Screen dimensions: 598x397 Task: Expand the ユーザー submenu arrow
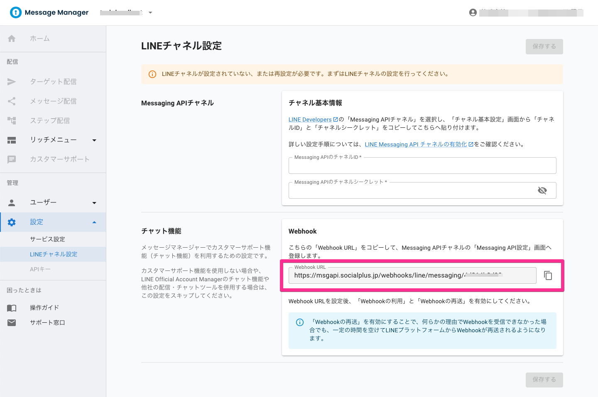tap(94, 203)
